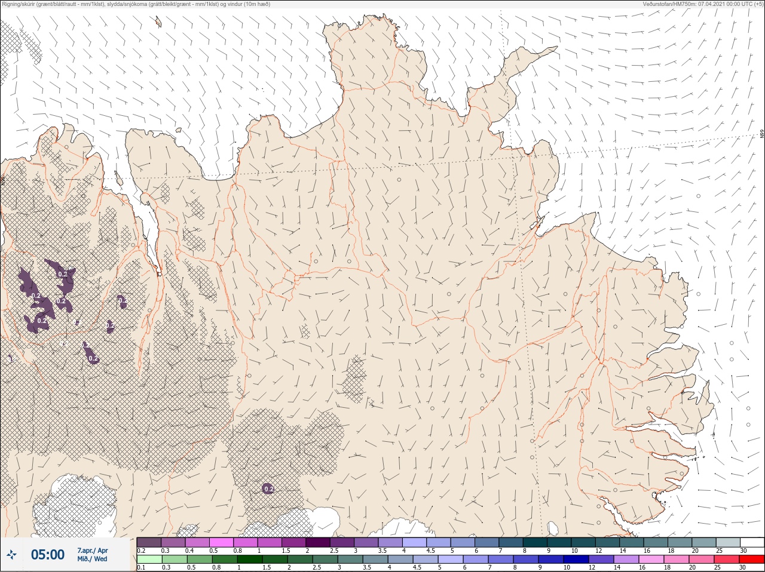Pick the upper legend swatch labeled 4.5

(439, 542)
